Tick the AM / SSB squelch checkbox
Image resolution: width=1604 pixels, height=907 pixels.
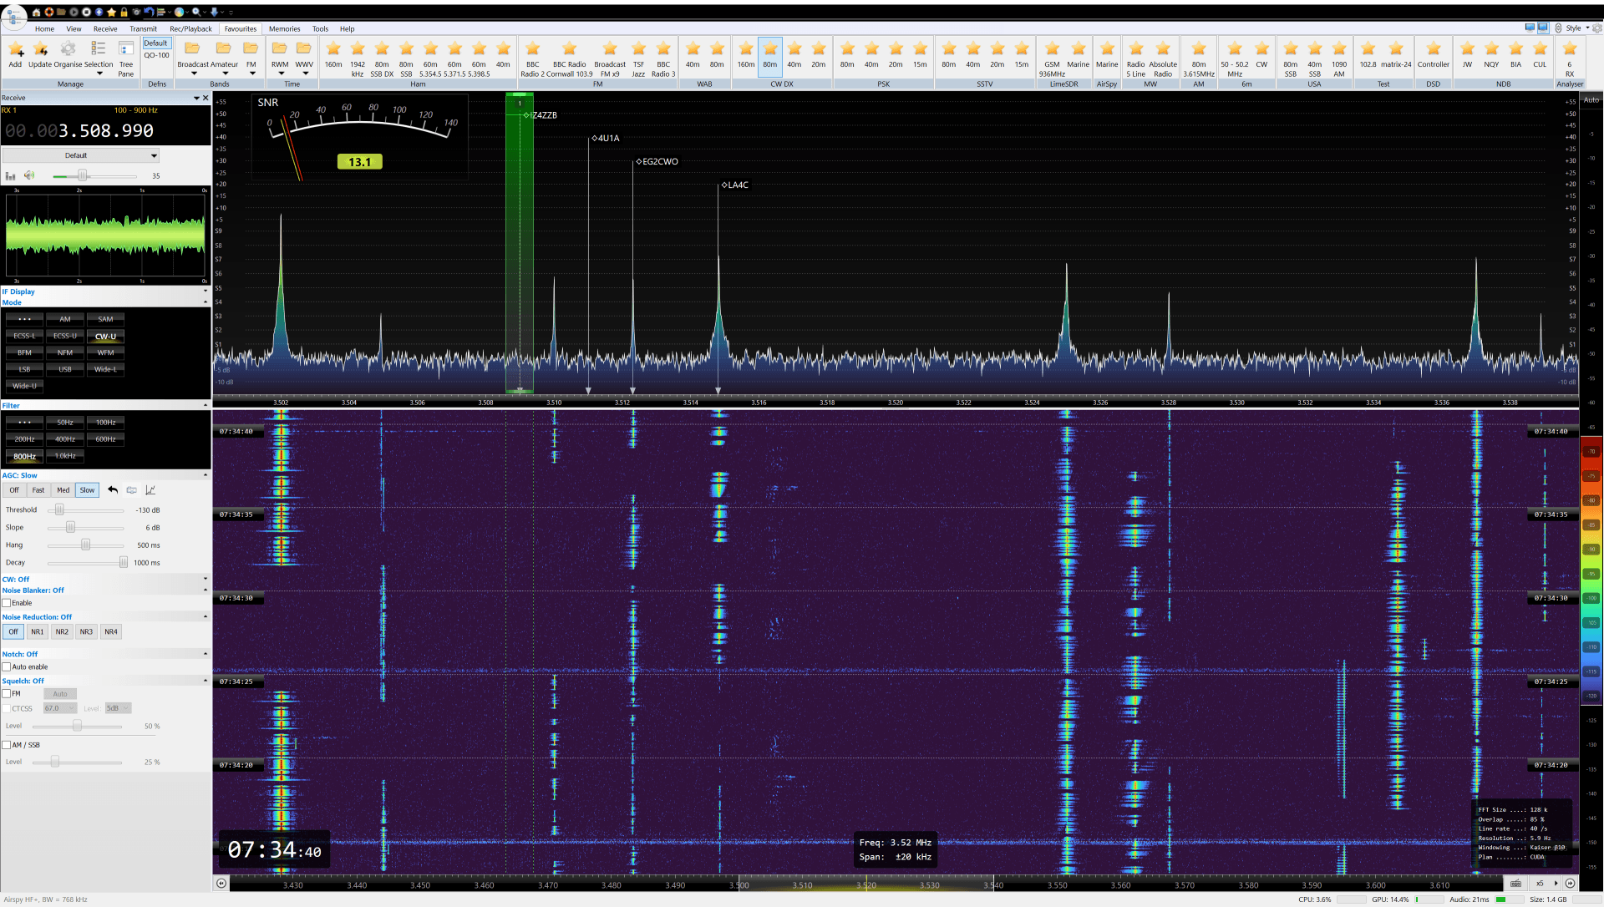coord(7,745)
